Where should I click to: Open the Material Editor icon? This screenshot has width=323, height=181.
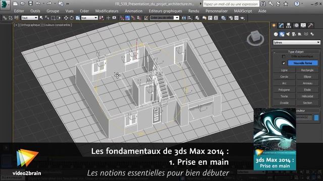click(224, 18)
